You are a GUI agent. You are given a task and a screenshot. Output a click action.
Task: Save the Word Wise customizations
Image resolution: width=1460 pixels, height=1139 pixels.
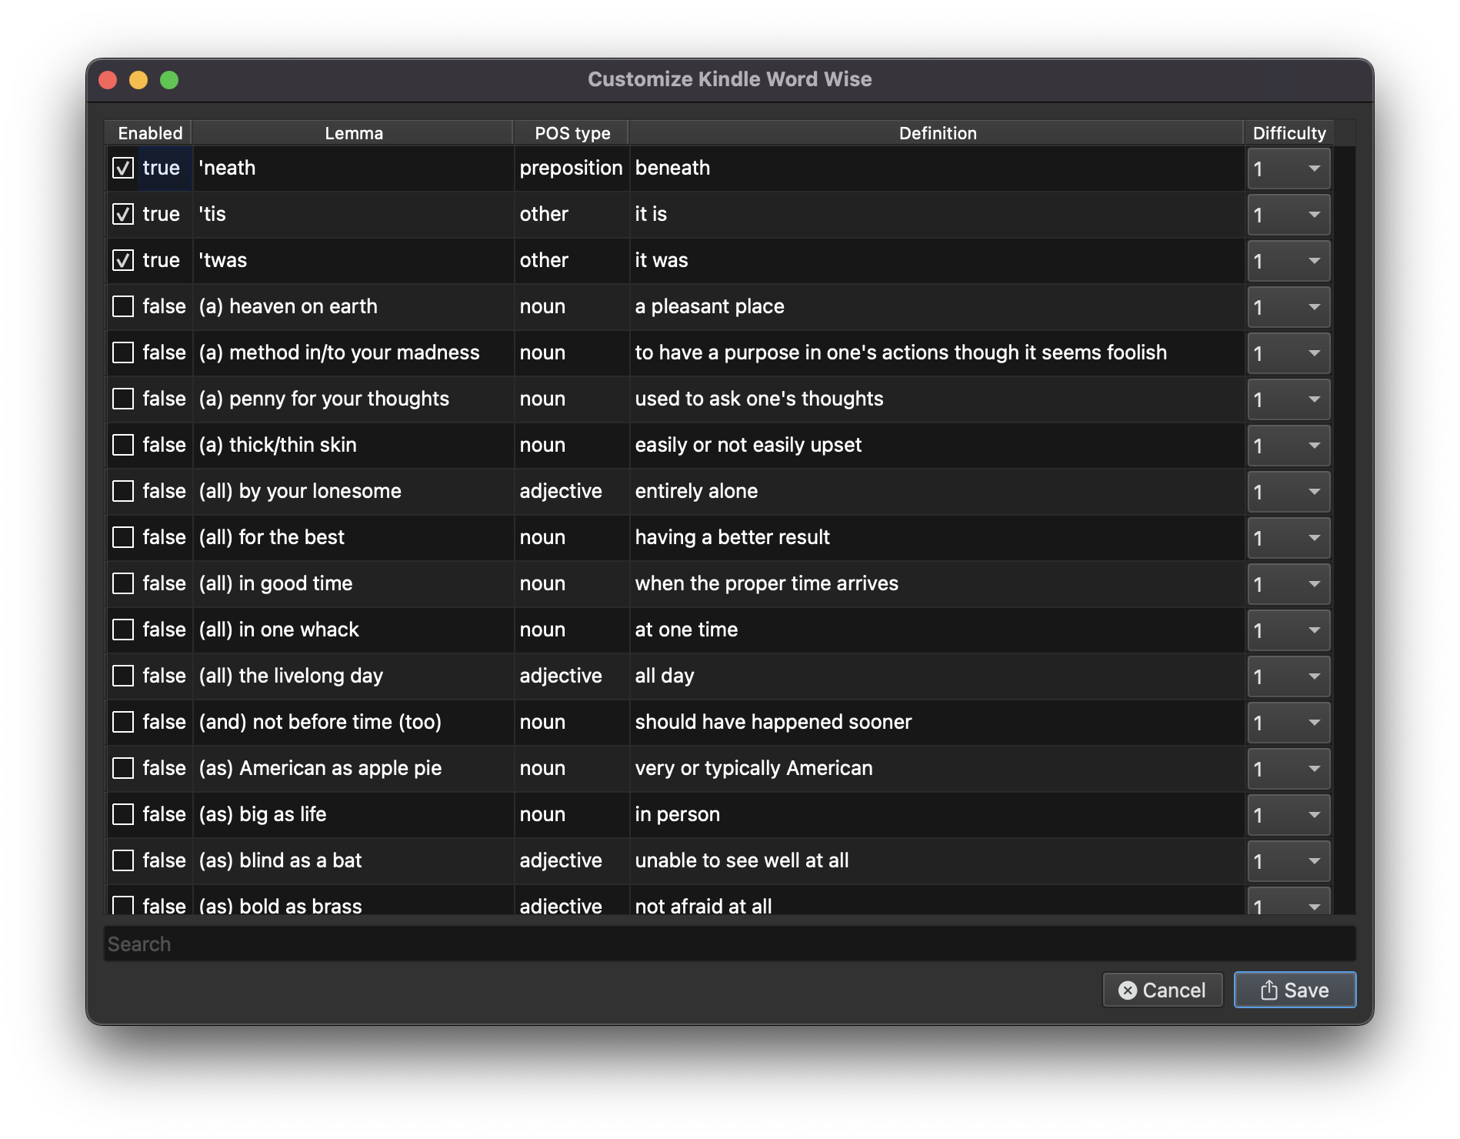coord(1295,990)
